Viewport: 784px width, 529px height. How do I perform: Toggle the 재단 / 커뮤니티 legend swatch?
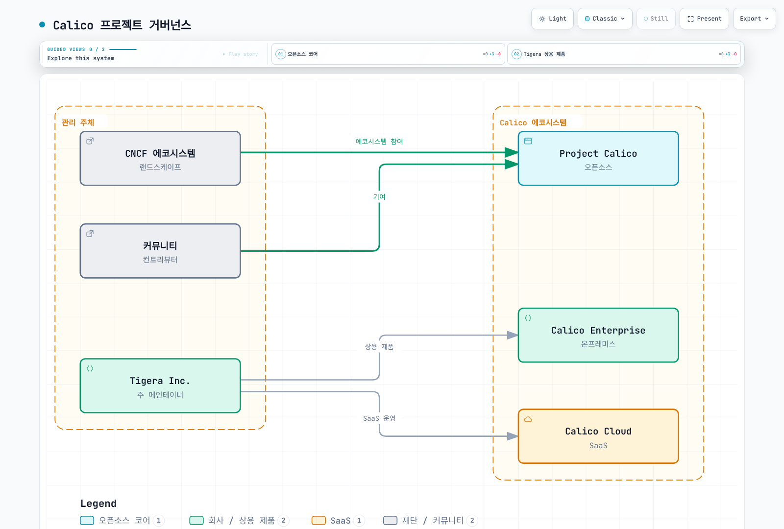point(390,520)
